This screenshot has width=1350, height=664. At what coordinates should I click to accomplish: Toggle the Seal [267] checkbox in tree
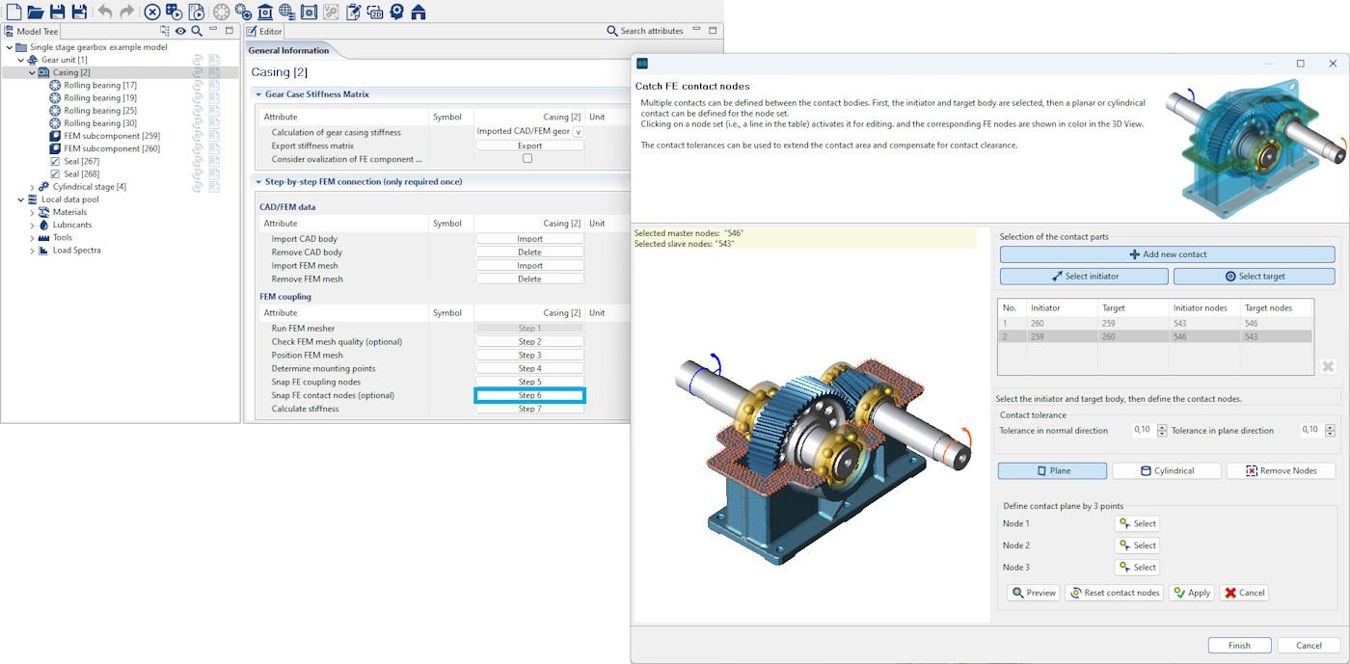[x=55, y=161]
